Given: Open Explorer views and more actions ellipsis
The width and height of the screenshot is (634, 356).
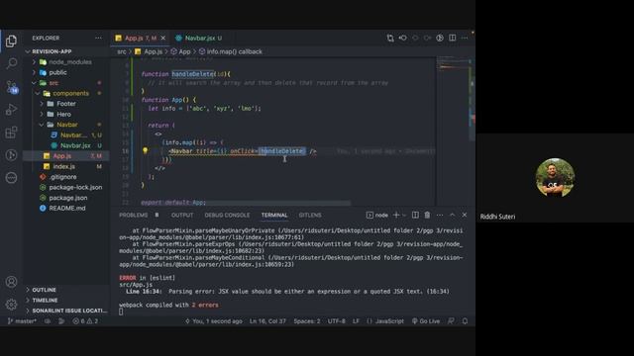Looking at the screenshot, I should (x=98, y=38).
